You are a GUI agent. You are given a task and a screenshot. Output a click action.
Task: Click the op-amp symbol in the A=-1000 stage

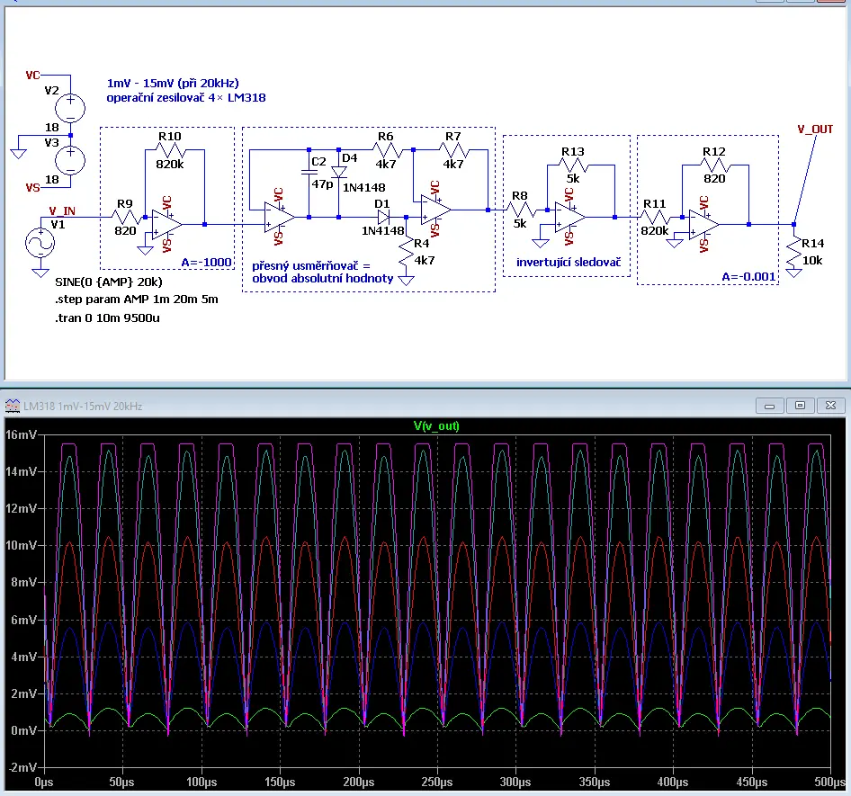pyautogui.click(x=167, y=224)
